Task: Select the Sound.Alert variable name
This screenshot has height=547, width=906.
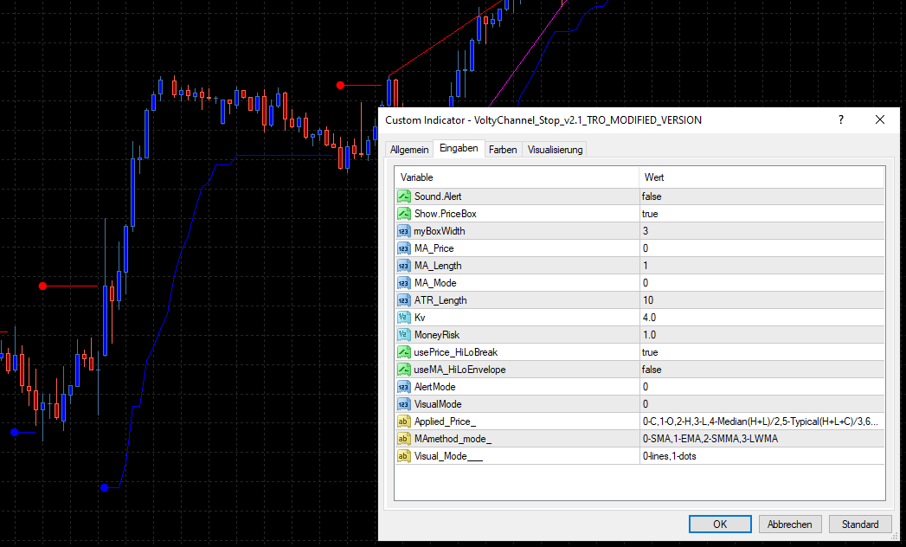Action: click(437, 196)
